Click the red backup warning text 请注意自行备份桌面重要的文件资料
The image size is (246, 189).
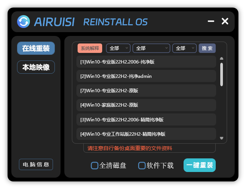130,148
